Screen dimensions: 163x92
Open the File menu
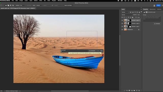click(13, 1)
